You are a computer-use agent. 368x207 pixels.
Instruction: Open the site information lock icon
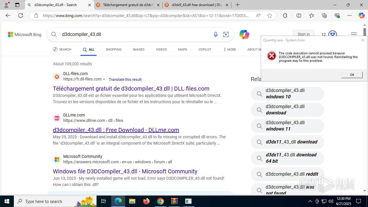(36, 16)
